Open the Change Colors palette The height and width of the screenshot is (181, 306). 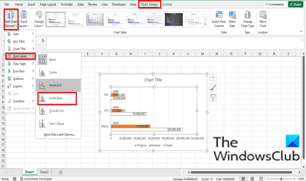[38, 19]
